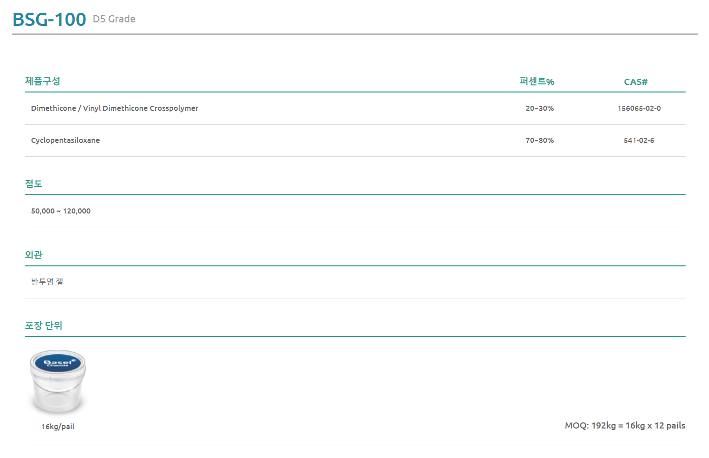Viewport: 709px width, 458px height.
Task: Click the 외관 section heading
Action: (34, 255)
